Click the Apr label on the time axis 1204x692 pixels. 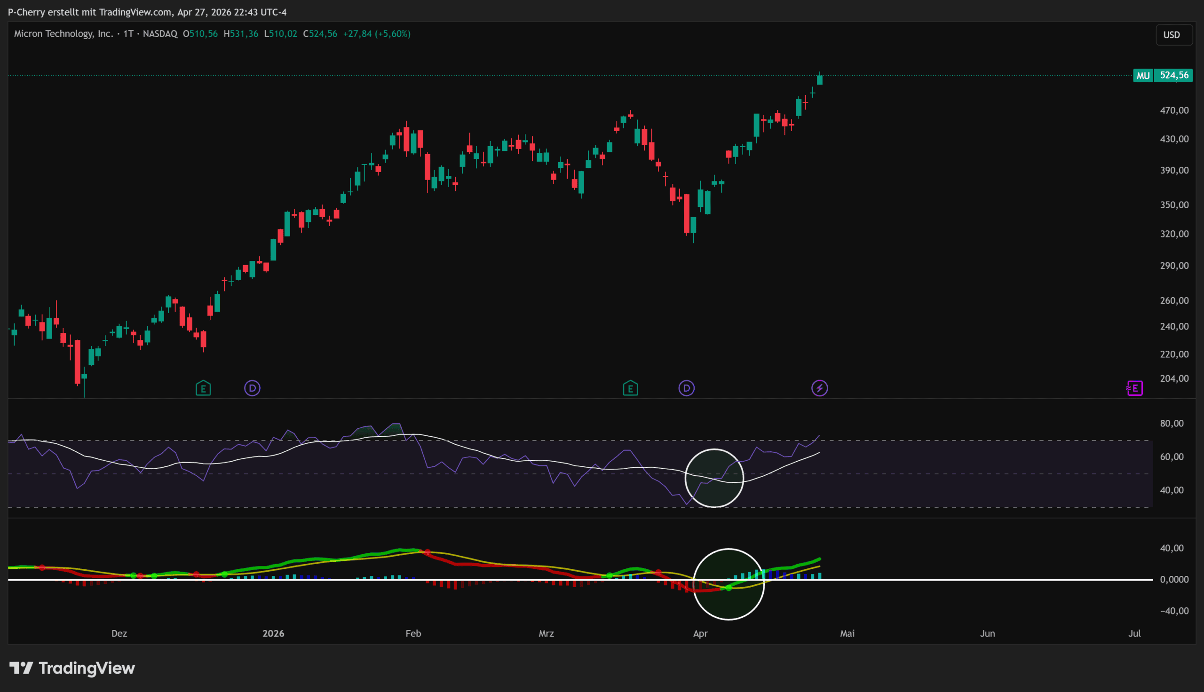click(x=700, y=633)
